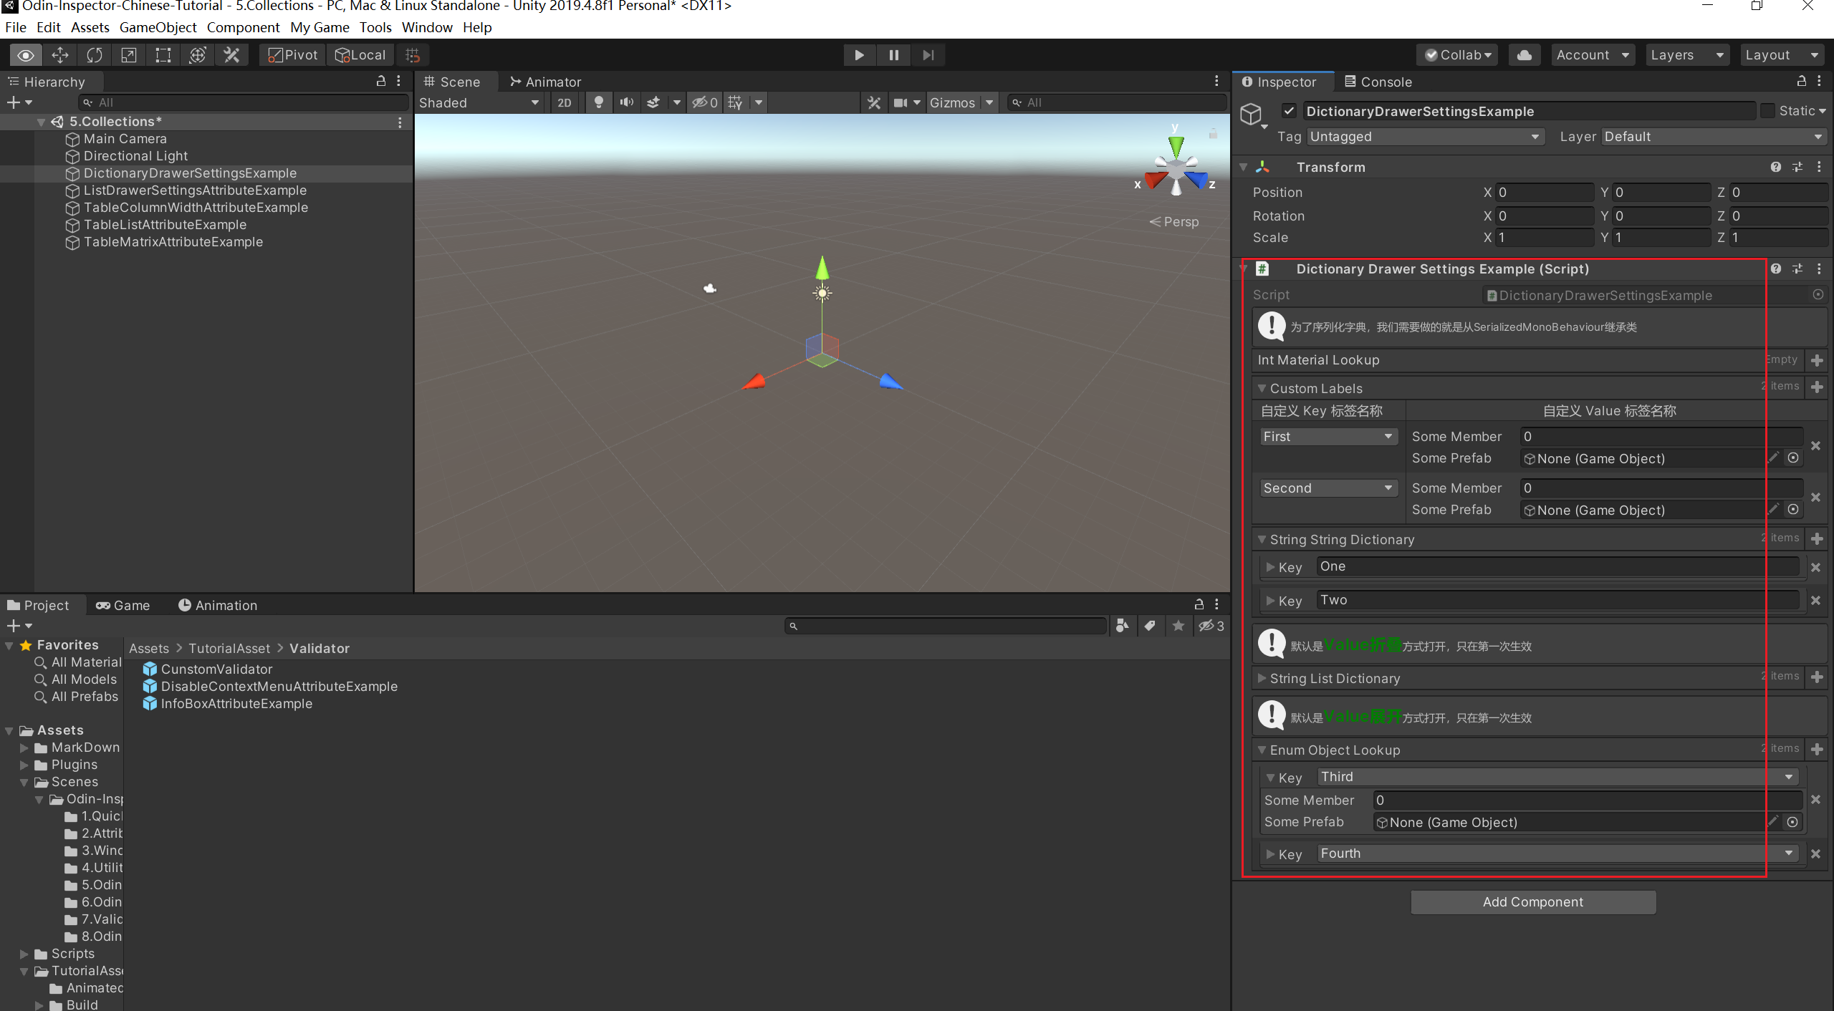
Task: Select the Hand view tool
Action: [26, 55]
